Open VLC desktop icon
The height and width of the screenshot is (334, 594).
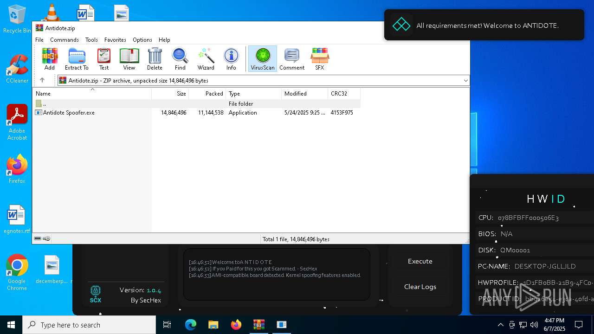point(52,12)
